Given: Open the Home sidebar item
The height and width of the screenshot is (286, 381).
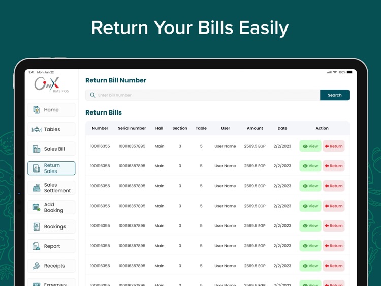Looking at the screenshot, I should (x=51, y=110).
